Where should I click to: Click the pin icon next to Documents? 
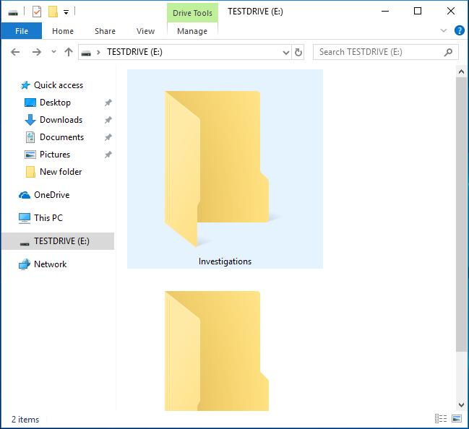108,137
